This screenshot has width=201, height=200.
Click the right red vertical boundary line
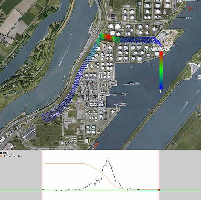pyautogui.click(x=159, y=175)
